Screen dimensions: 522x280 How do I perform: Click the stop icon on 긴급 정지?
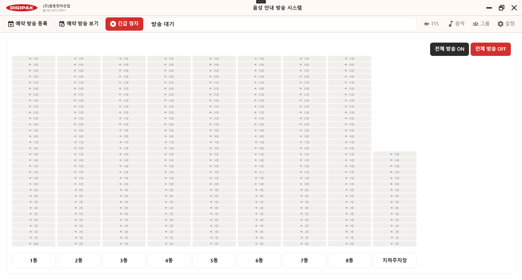coord(113,24)
